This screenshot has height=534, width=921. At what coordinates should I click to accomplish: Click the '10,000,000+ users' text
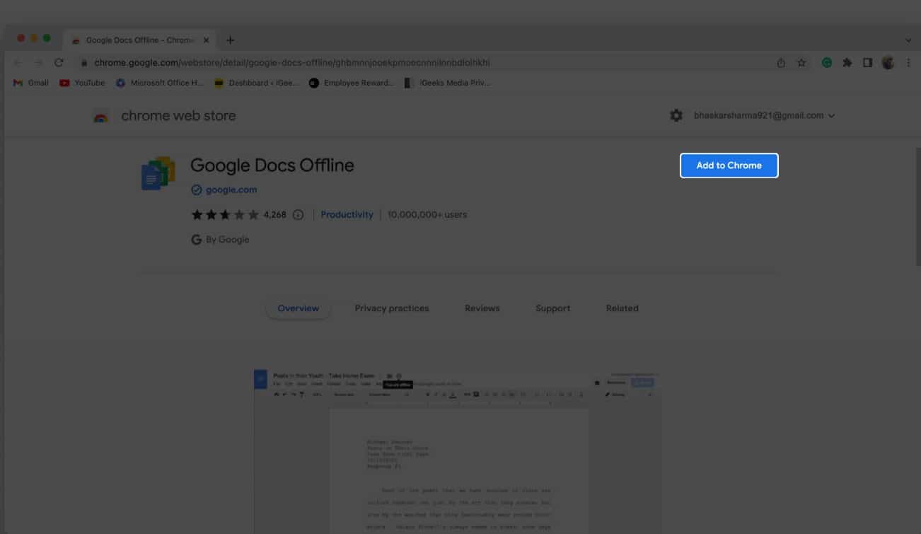(427, 214)
